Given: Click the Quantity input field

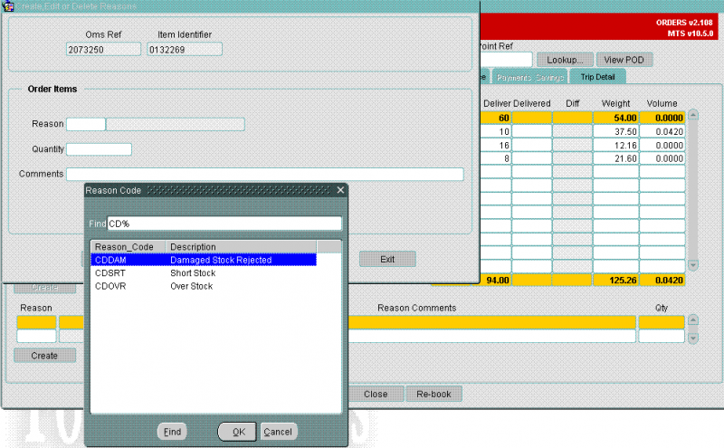Looking at the screenshot, I should click(x=100, y=149).
